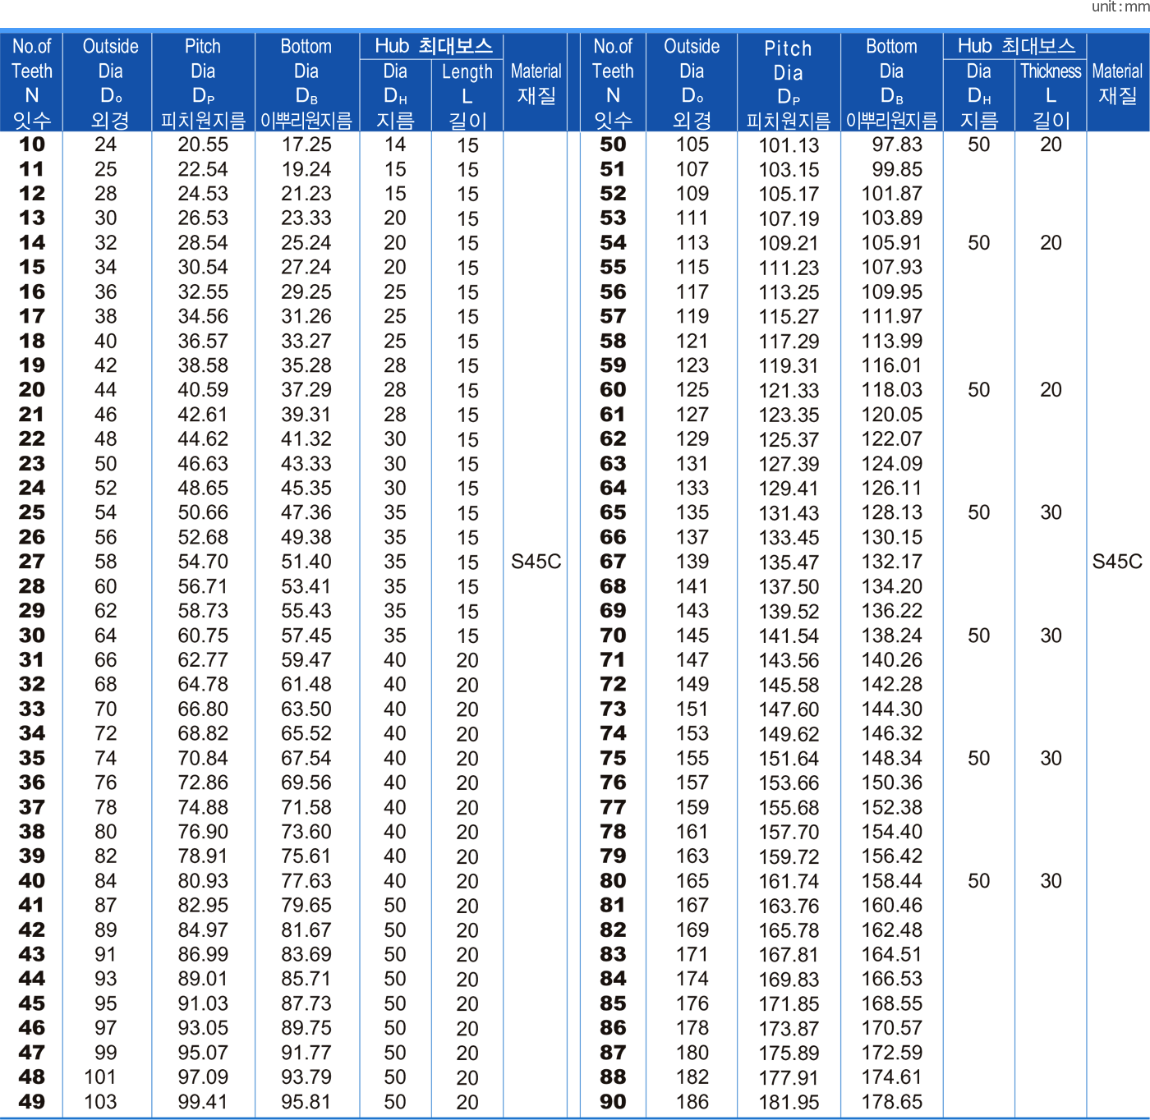Select pitch diameter value 175.89
This screenshot has width=1150, height=1120.
[789, 1053]
